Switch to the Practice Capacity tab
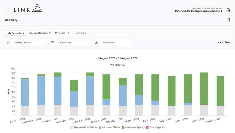This screenshot has height=133, width=235. [38, 33]
